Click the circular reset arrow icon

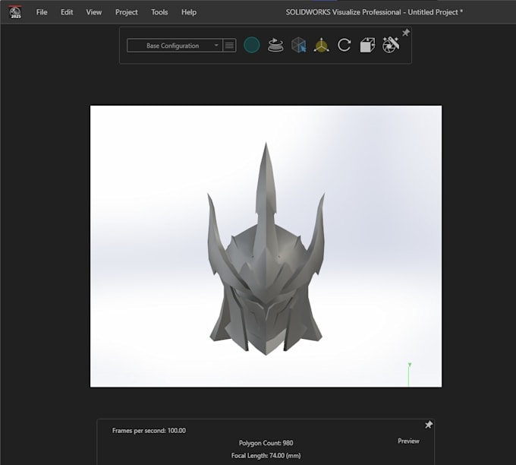point(345,45)
